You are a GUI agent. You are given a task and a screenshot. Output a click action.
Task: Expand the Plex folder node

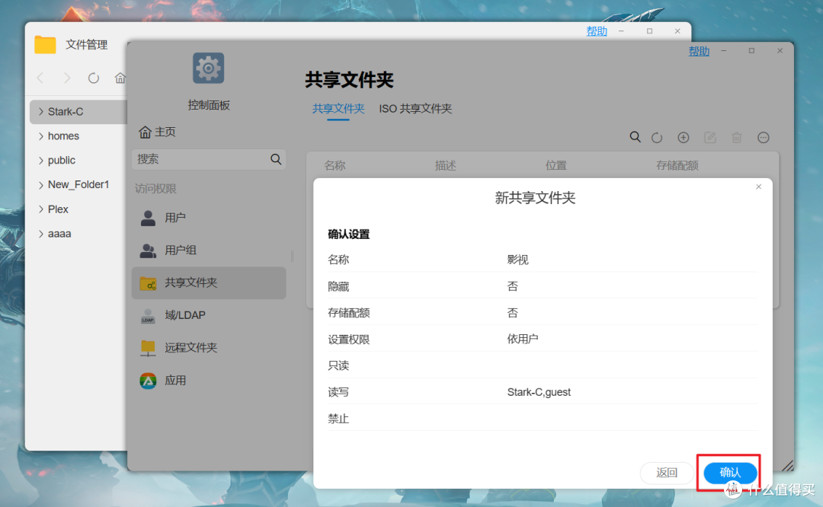click(41, 209)
